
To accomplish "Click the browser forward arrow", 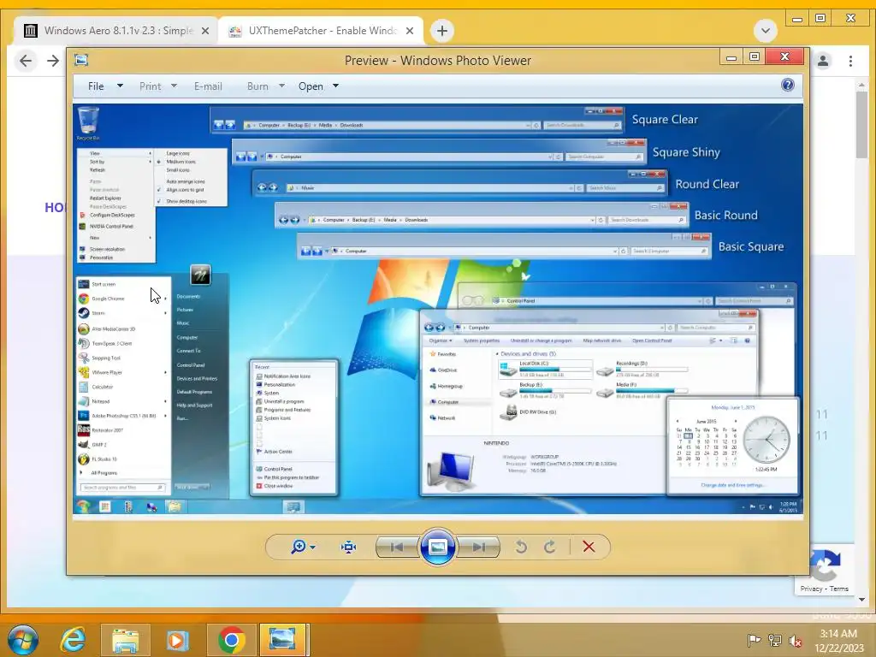I will point(53,61).
